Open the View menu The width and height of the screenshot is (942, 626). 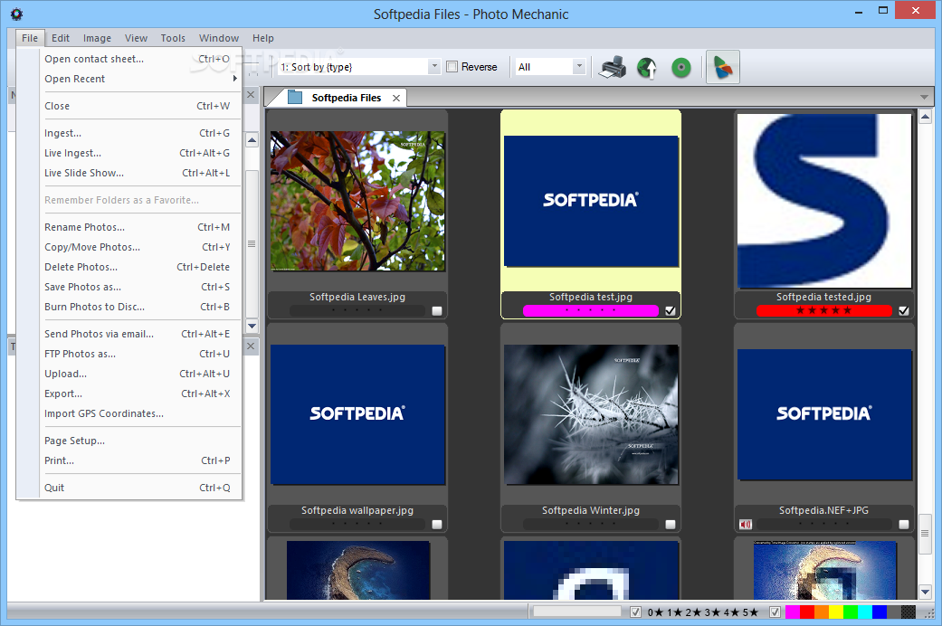(136, 38)
